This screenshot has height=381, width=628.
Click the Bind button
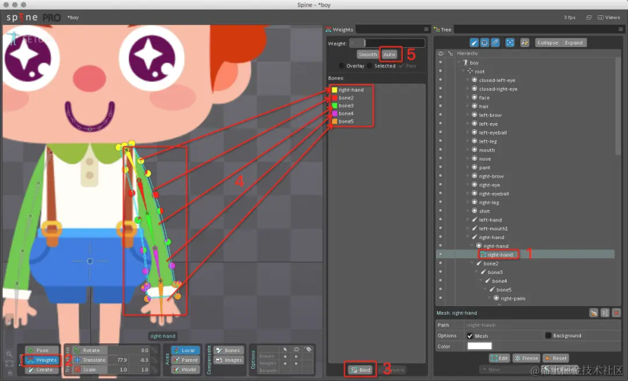[x=361, y=370]
